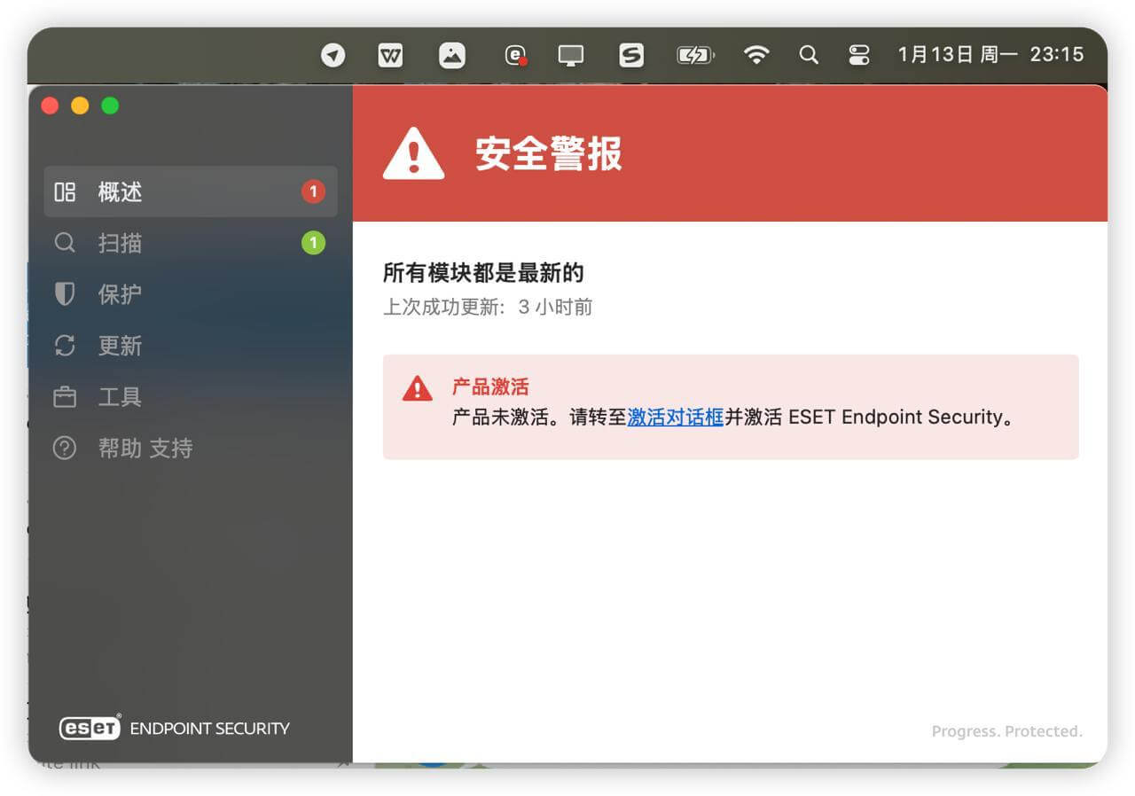This screenshot has width=1135, height=796.
Task: Open the location arrow menu bar icon
Action: point(333,55)
